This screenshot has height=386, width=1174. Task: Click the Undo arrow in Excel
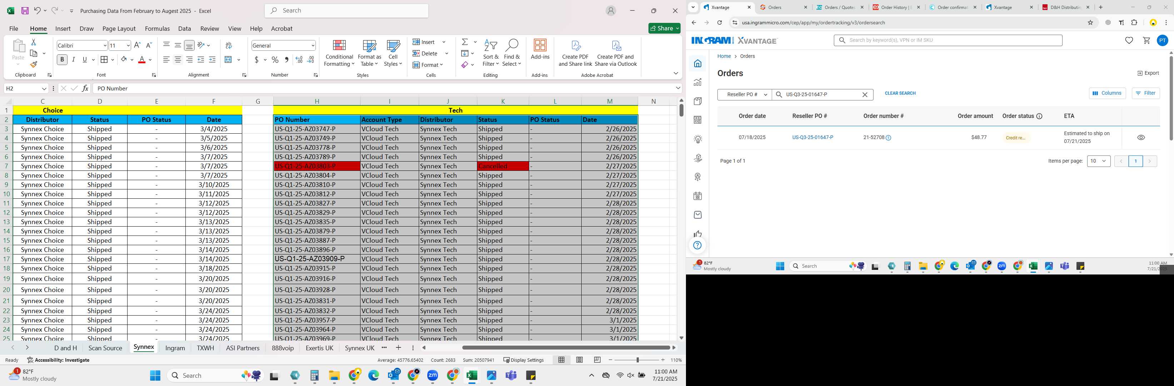(37, 10)
